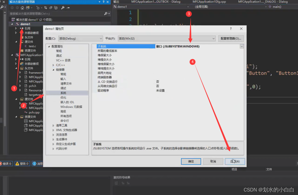This screenshot has height=195, width=298.
Task: Open the 子系统 value dropdown arrow
Action: click(x=242, y=46)
